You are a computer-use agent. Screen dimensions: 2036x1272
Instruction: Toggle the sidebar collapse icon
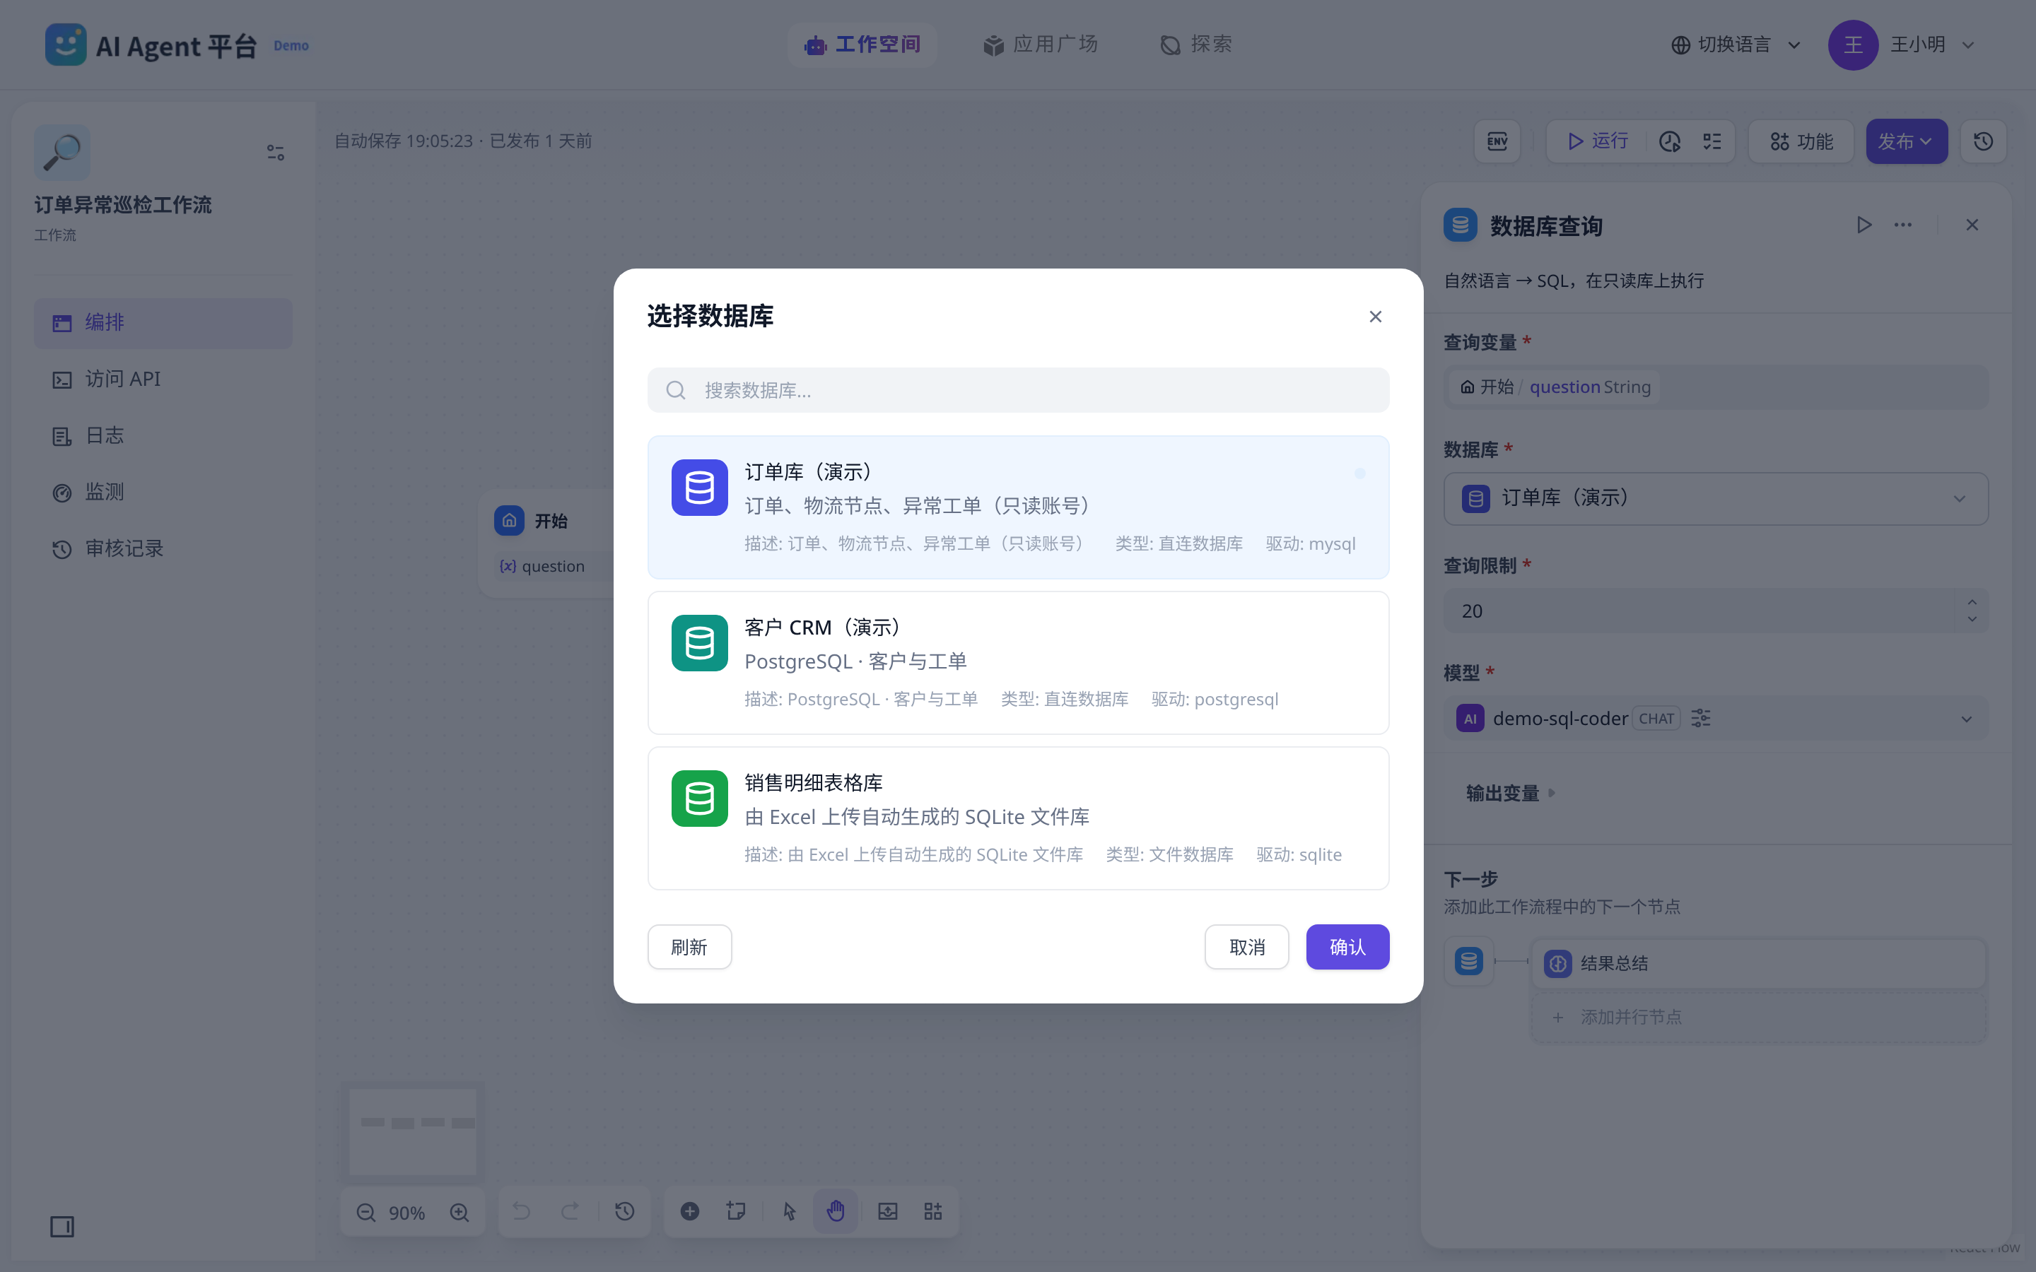click(x=62, y=1227)
